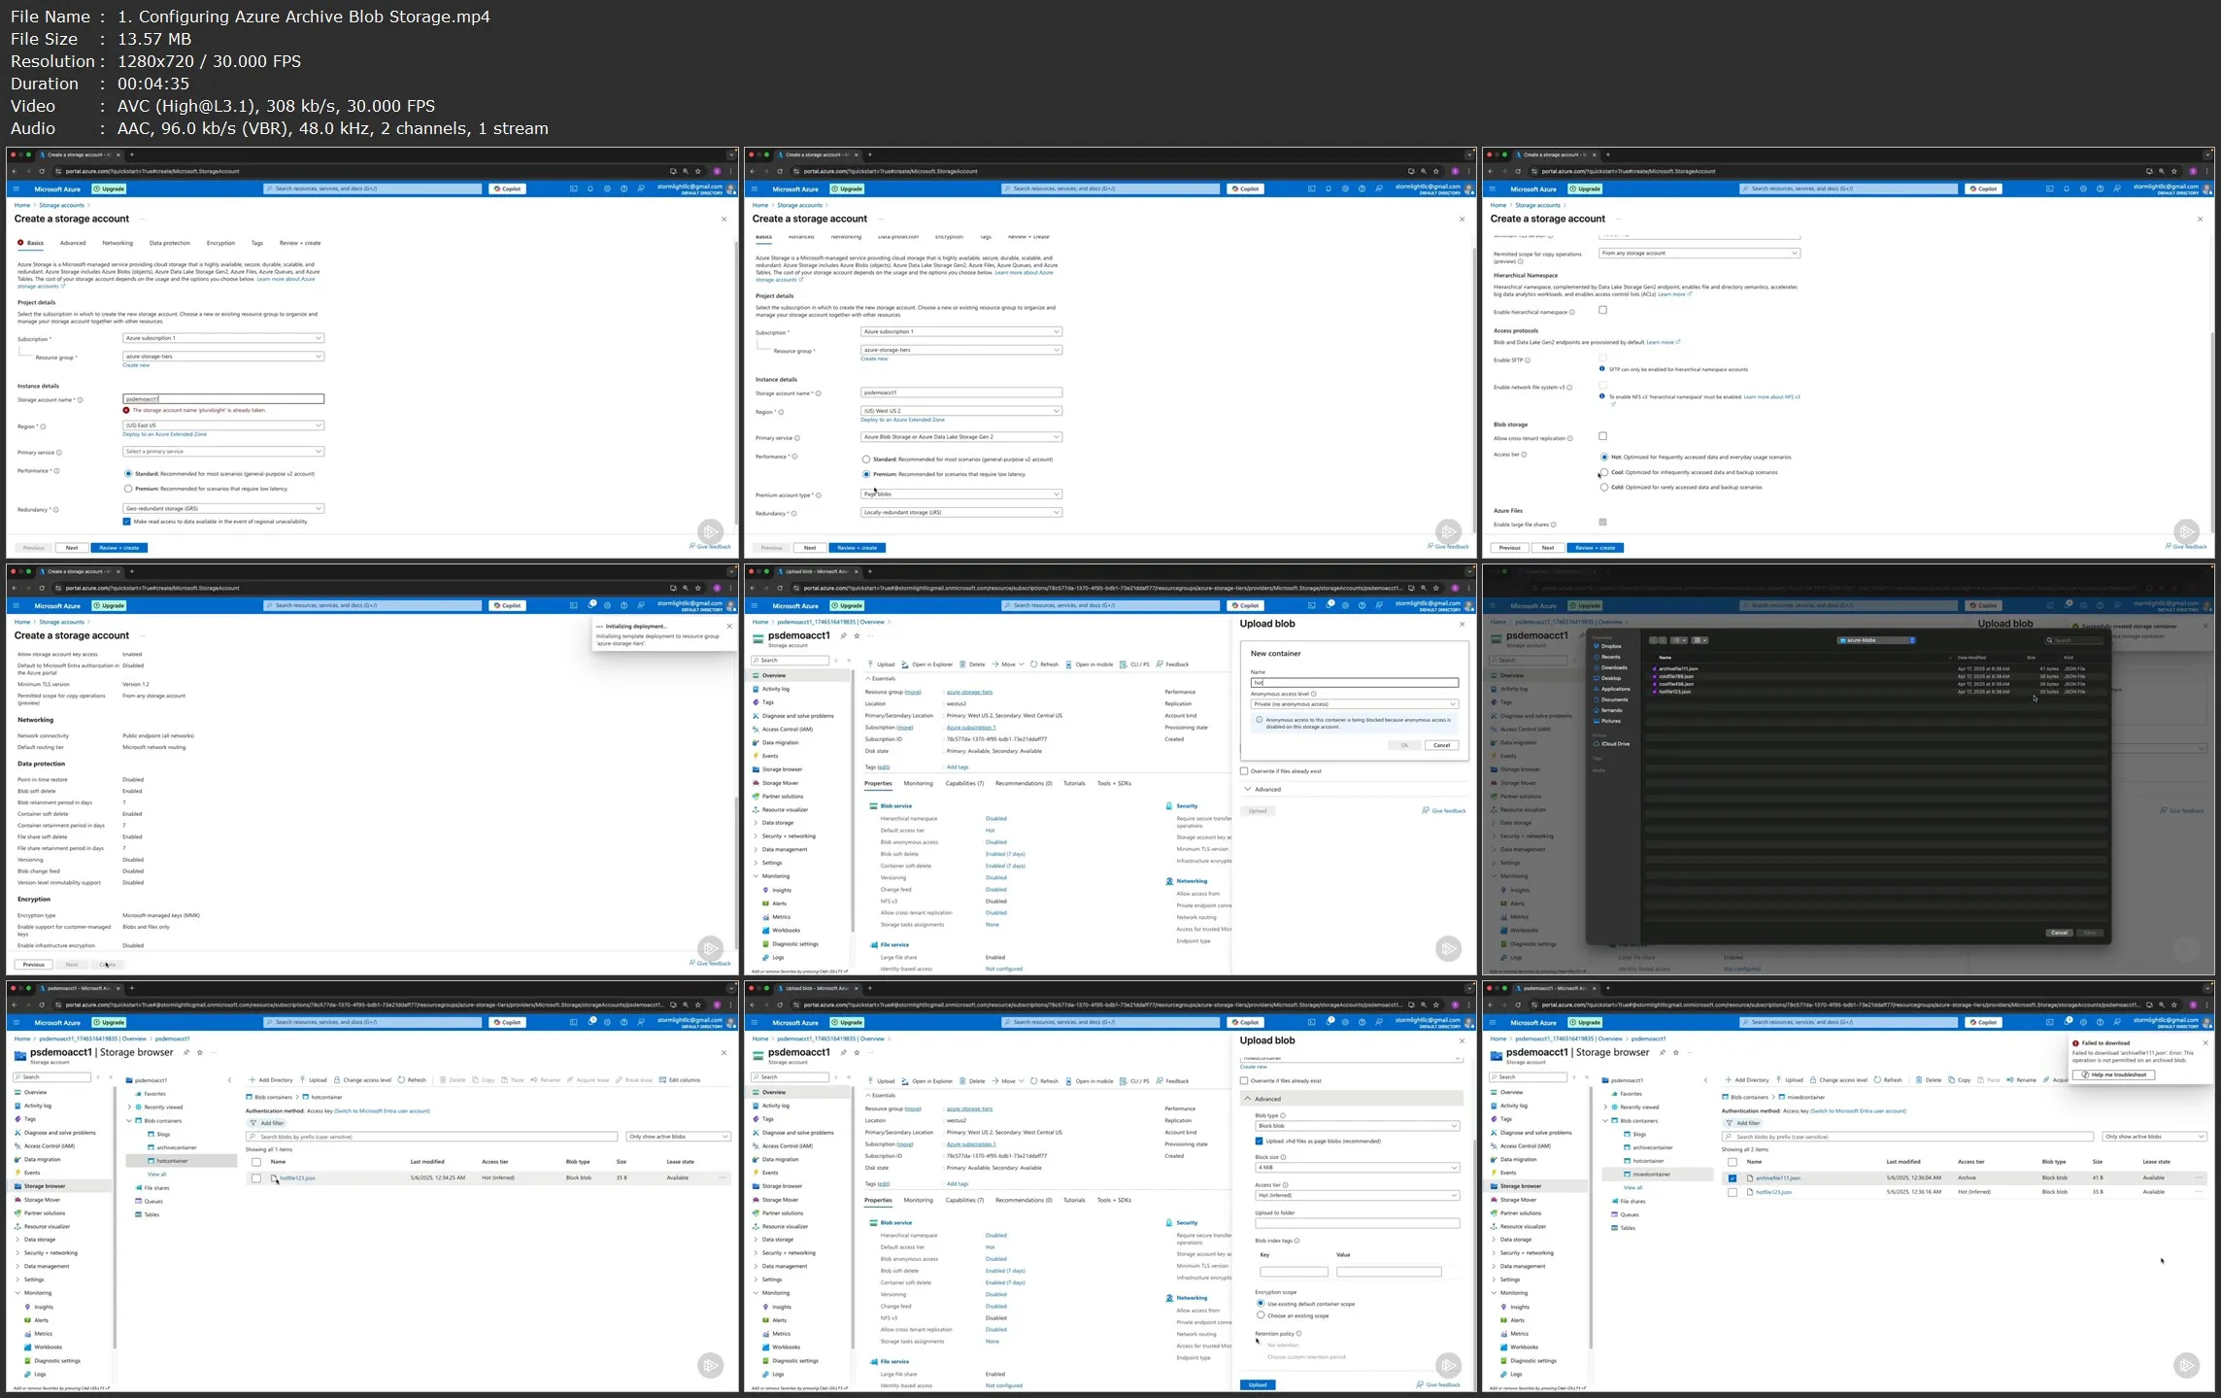Open Access Control (IAM) in Edit columns frame

click(43, 1146)
